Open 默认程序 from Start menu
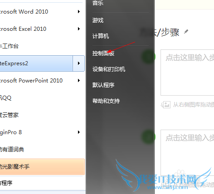214x194 pixels. pos(103,85)
